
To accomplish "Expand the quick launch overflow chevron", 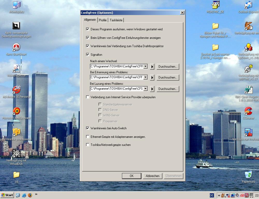I will click(x=36, y=194).
